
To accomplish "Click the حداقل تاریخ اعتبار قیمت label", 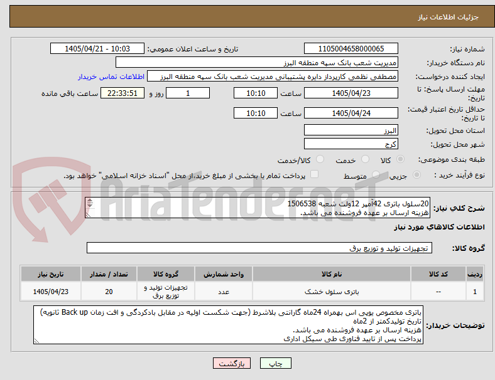I will (x=446, y=113).
